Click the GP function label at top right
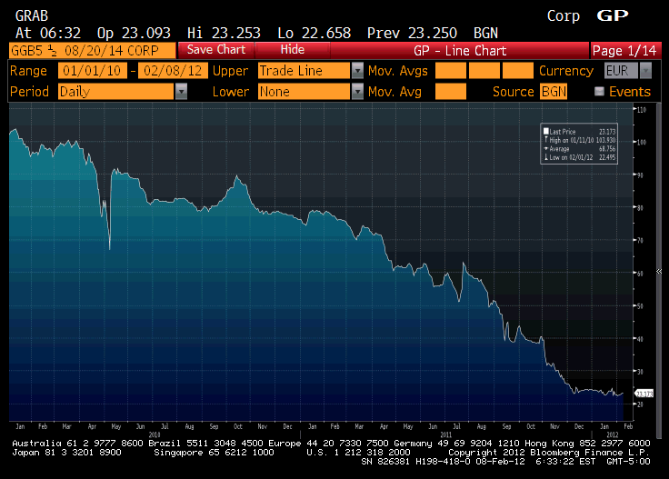 [x=613, y=15]
